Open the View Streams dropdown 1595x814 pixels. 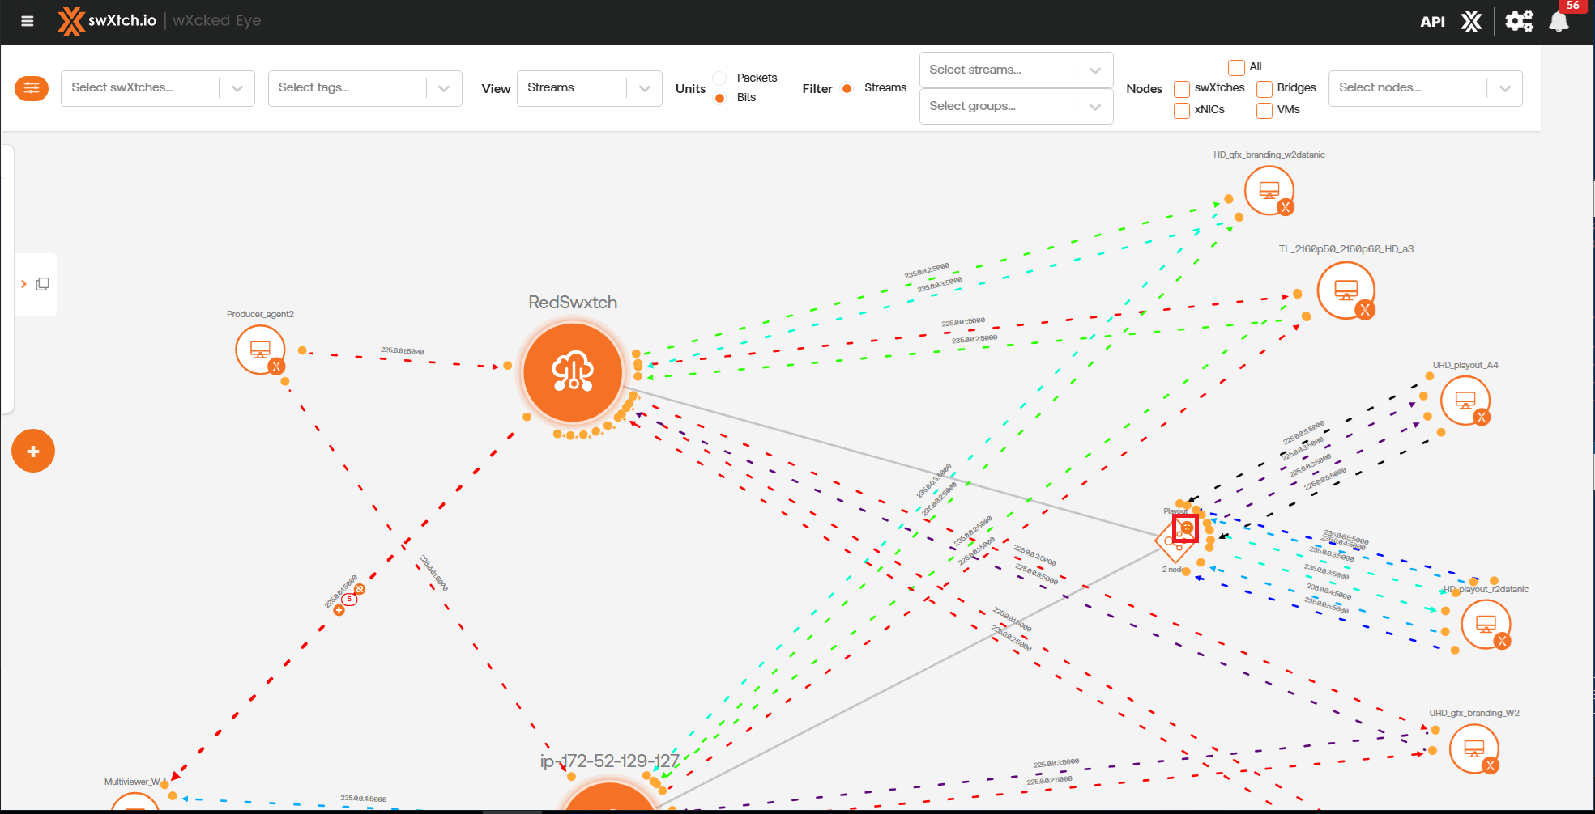pos(589,88)
